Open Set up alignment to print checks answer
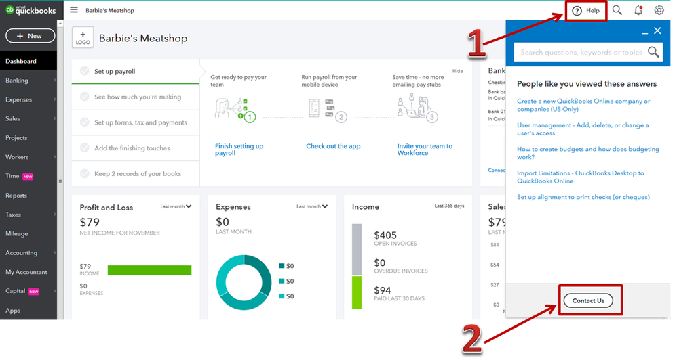 click(x=583, y=197)
